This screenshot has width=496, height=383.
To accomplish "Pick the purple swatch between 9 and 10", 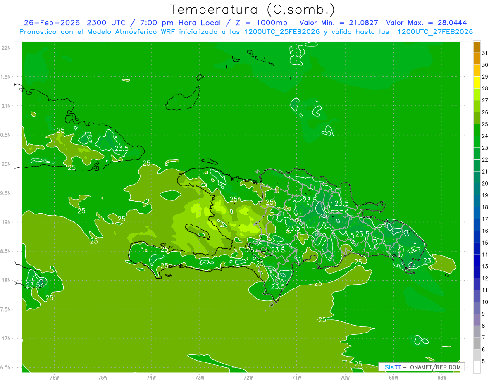I will click(477, 308).
